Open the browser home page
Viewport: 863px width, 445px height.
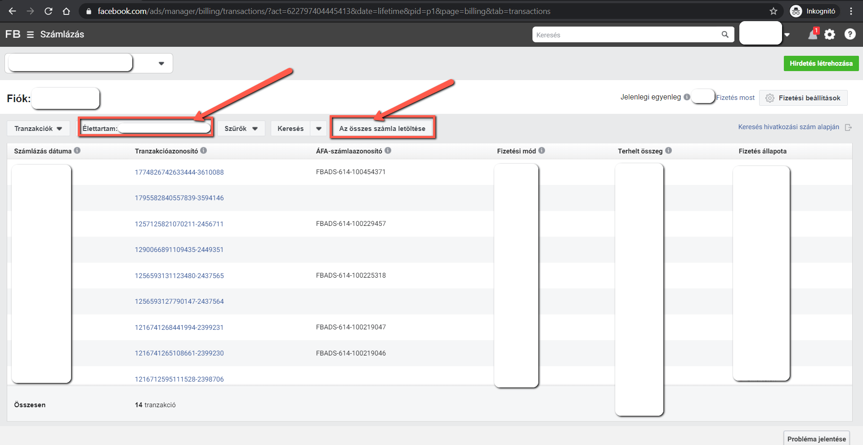click(66, 11)
